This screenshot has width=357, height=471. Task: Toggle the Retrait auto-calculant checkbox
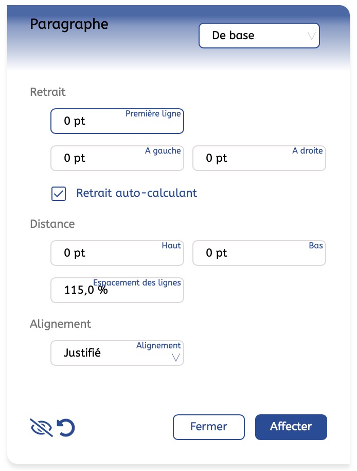pyautogui.click(x=59, y=194)
